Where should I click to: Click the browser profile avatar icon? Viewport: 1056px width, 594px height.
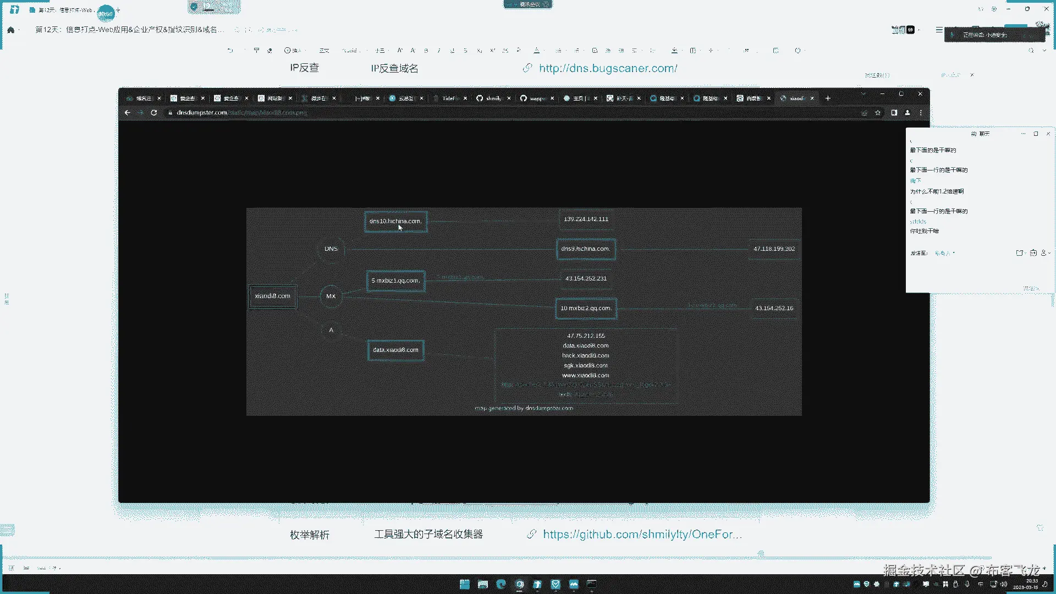coord(908,113)
